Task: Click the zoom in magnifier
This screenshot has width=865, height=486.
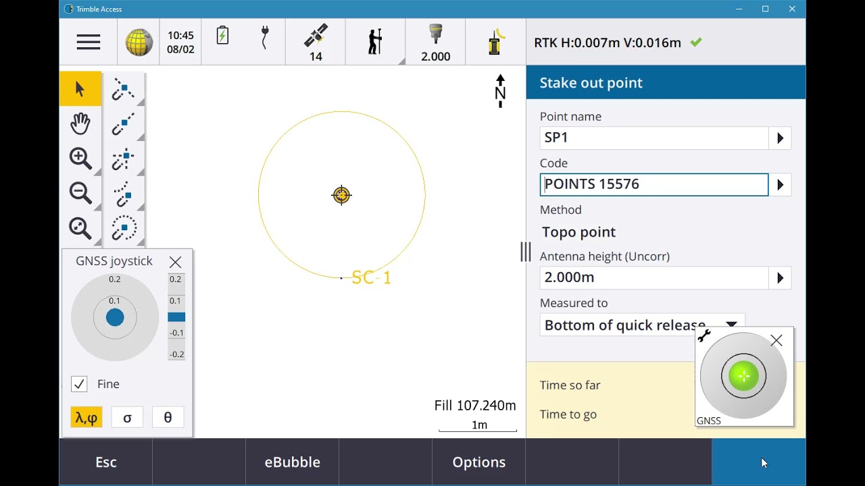Action: [x=80, y=159]
